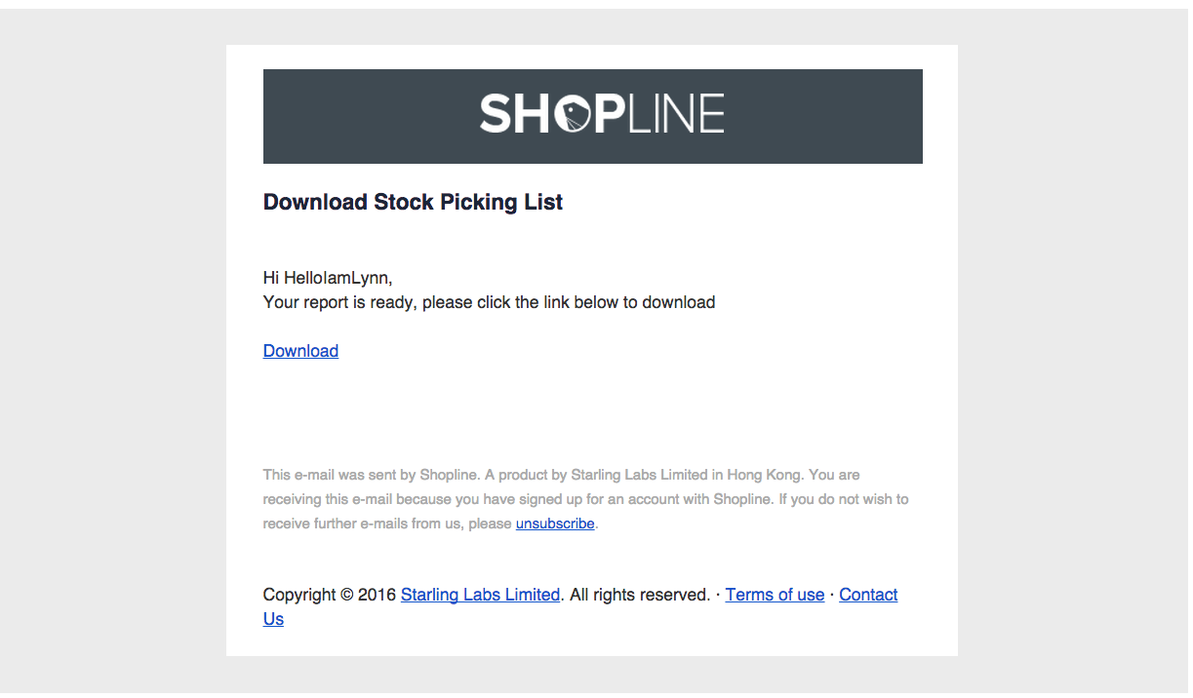This screenshot has height=698, width=1193.
Task: Click the shopping bag icon inside the logo
Action: point(571,115)
